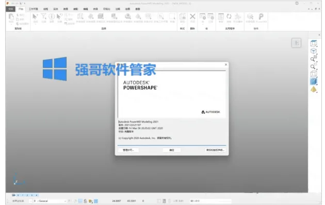
Task: Open the selection filter funnel icon
Action: 43,16
